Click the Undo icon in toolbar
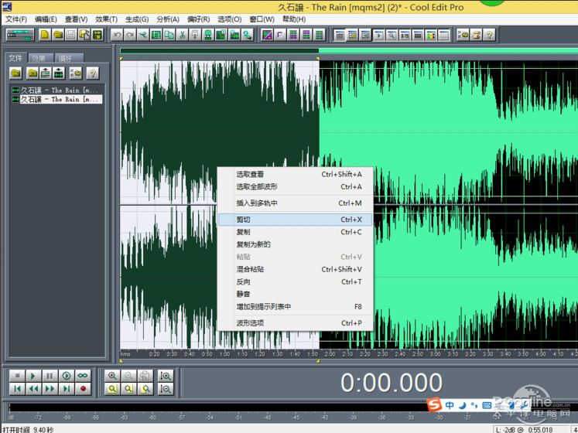578x433 pixels. pyautogui.click(x=118, y=35)
